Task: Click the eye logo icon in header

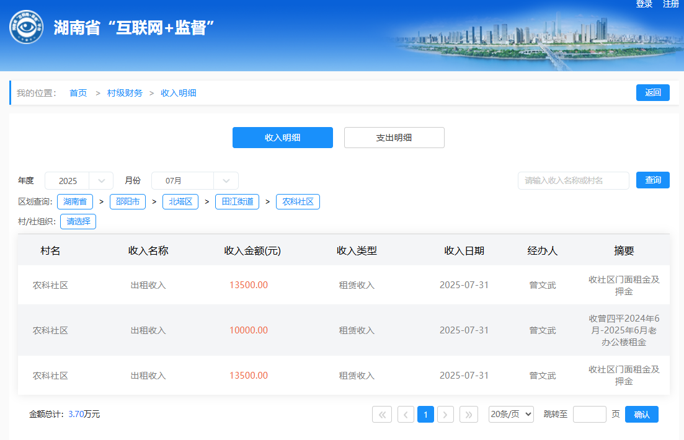Action: pos(26,28)
